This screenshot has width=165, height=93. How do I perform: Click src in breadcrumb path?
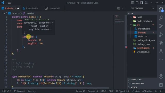4,13
